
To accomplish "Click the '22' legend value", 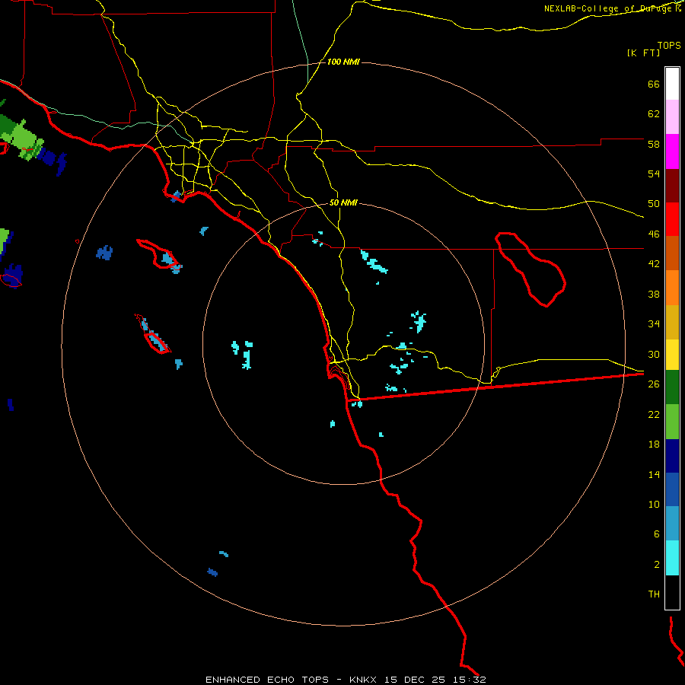I will (x=654, y=414).
